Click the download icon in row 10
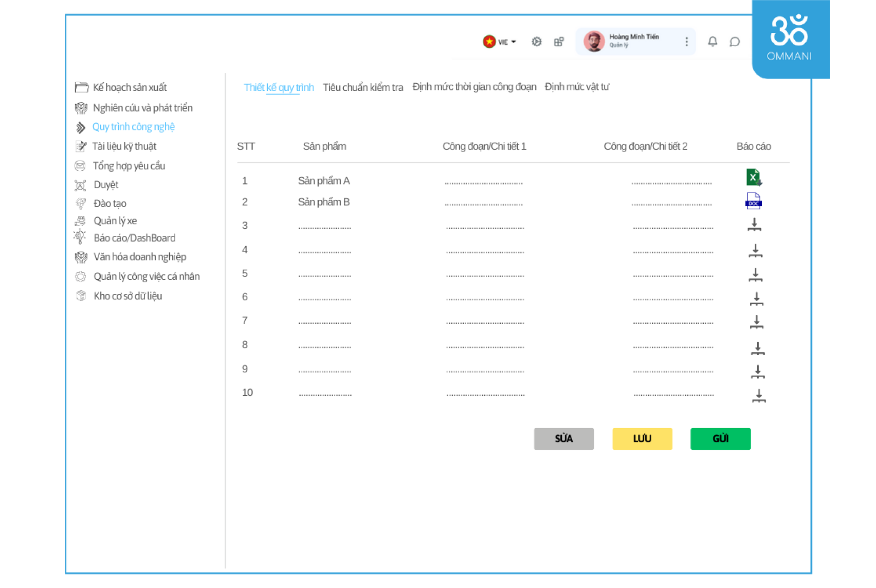Screen dimensions: 876x588 click(759, 395)
